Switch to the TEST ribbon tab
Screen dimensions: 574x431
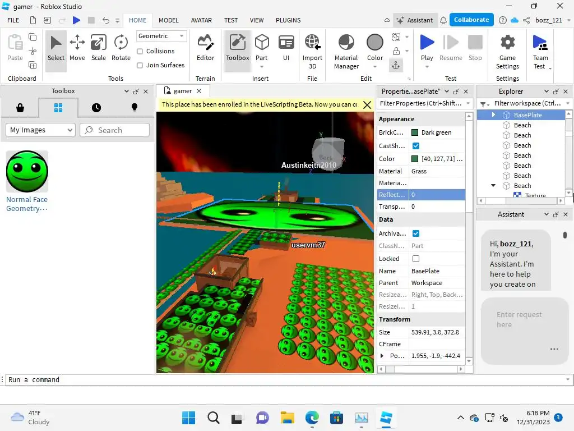tap(231, 20)
